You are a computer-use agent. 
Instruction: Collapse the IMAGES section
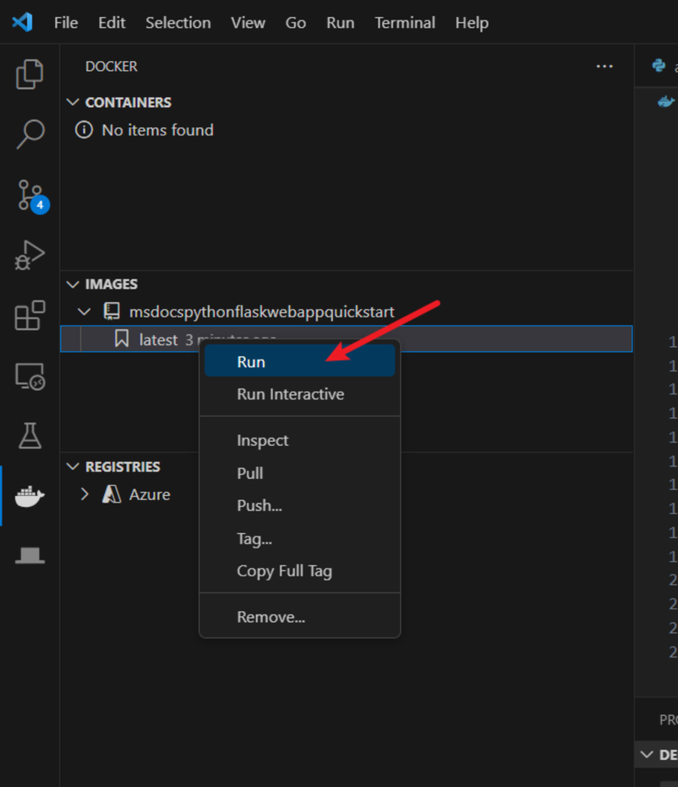coord(73,284)
